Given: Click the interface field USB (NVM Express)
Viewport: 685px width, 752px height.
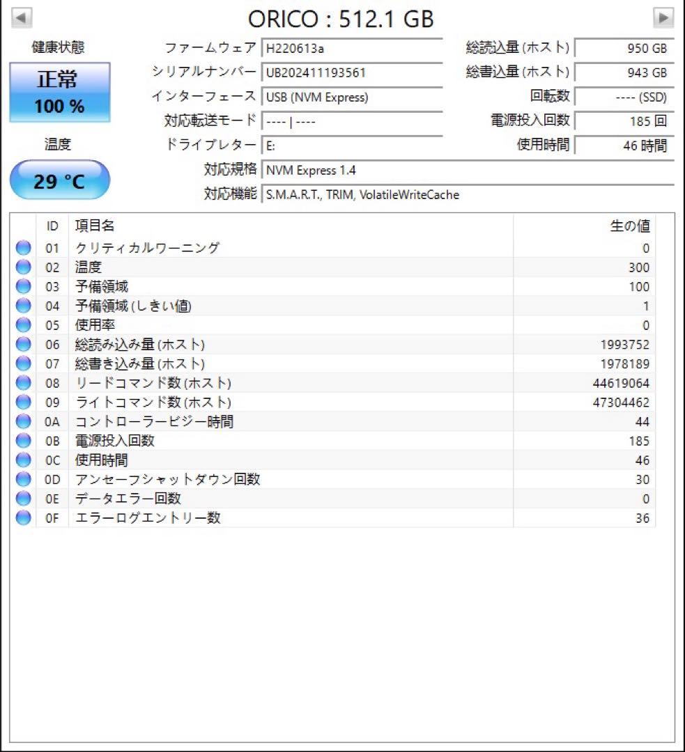Looking at the screenshot, I should 352,97.
